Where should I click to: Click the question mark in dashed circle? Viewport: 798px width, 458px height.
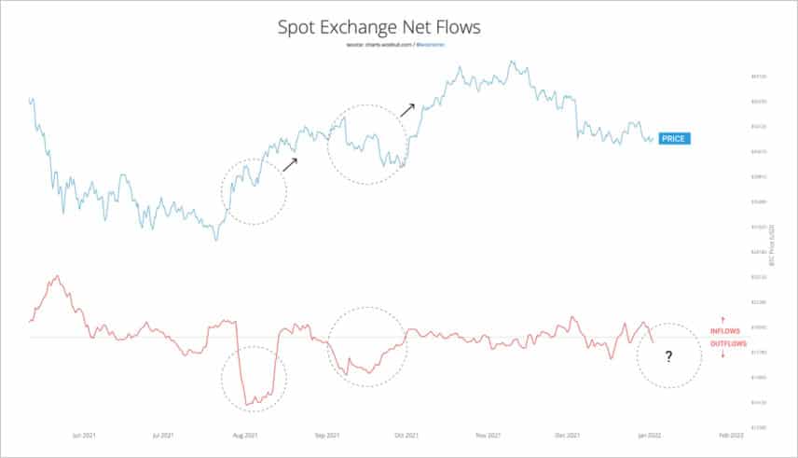[x=668, y=356]
